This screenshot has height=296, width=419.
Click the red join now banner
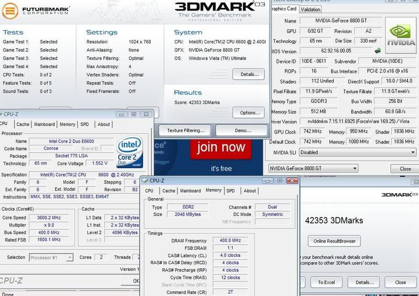221,148
